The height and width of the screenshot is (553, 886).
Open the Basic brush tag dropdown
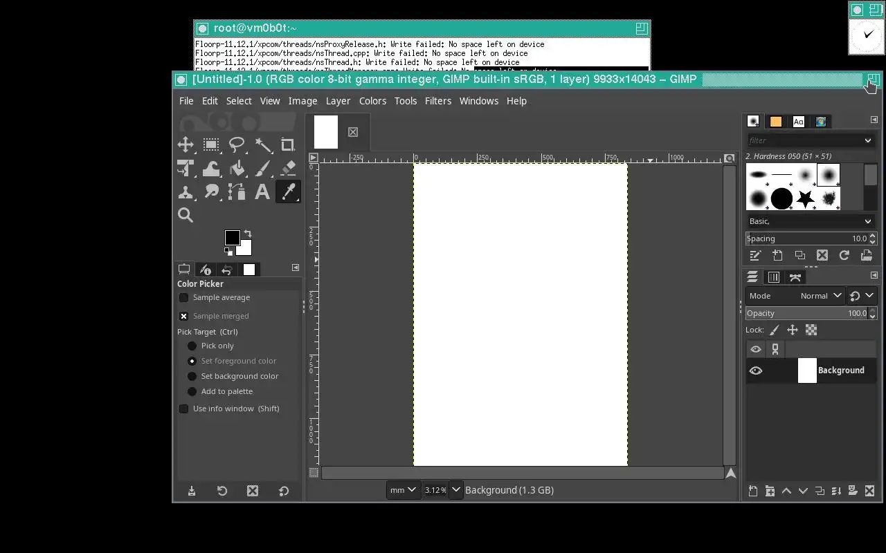(867, 221)
